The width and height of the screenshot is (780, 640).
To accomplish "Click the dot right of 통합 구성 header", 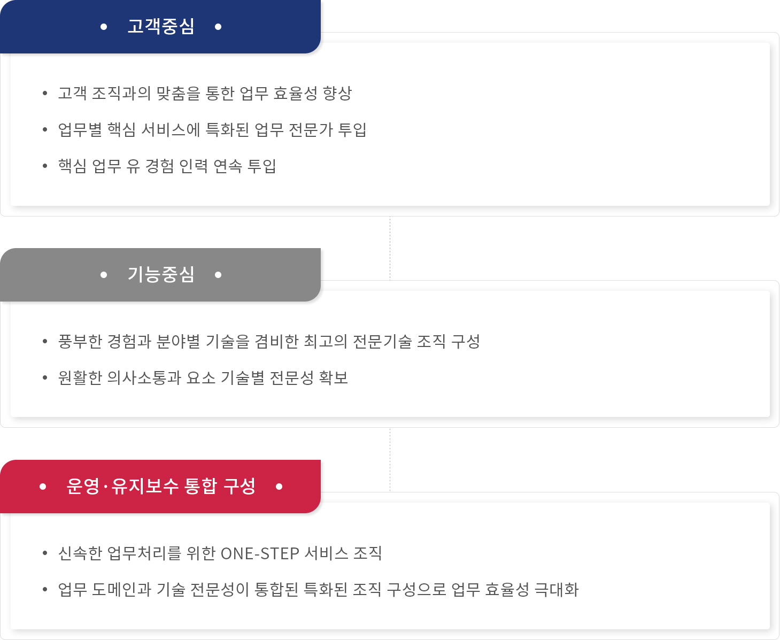I will point(279,487).
